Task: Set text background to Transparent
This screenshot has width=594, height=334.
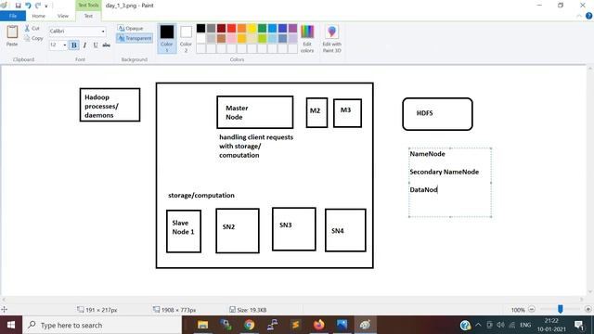Action: (x=135, y=38)
